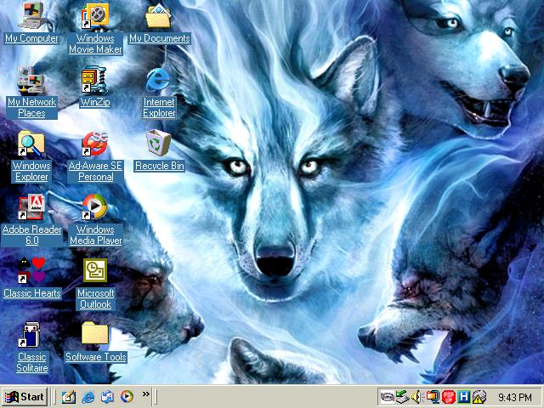The width and height of the screenshot is (544, 408).
Task: Click the red stop-sign tray icon
Action: pyautogui.click(x=449, y=397)
